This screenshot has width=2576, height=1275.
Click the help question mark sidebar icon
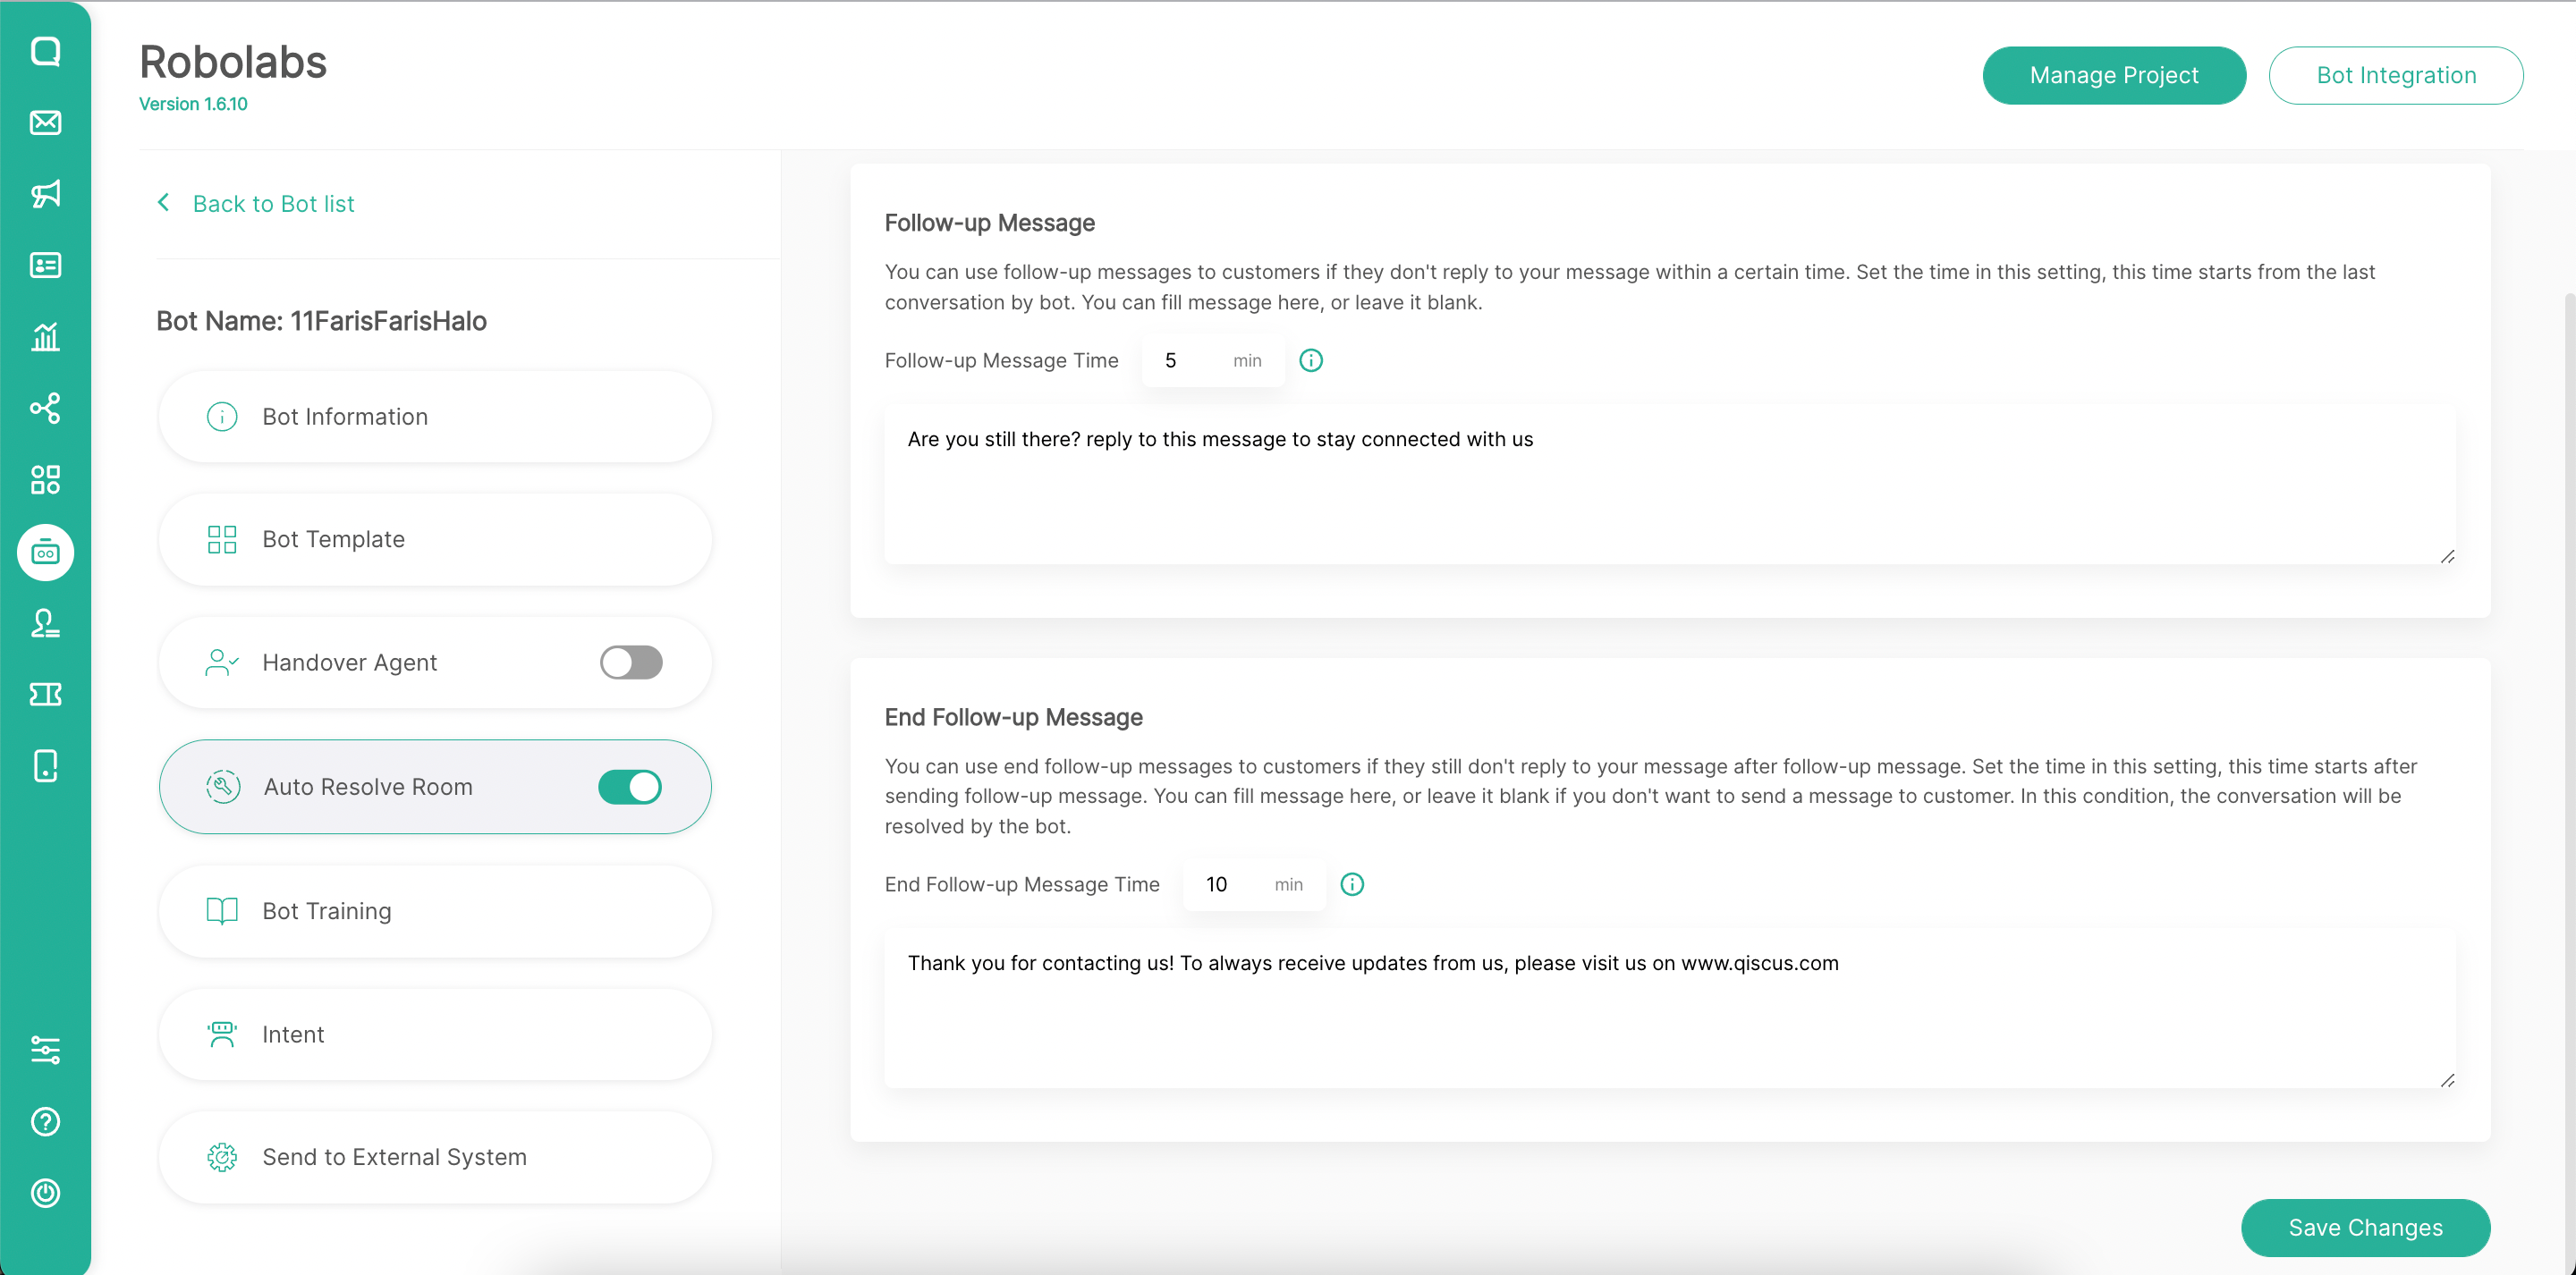[45, 1122]
